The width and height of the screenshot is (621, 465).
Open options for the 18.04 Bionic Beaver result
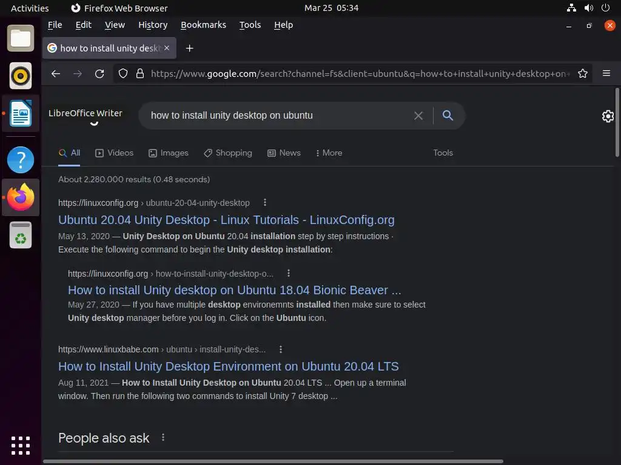289,273
